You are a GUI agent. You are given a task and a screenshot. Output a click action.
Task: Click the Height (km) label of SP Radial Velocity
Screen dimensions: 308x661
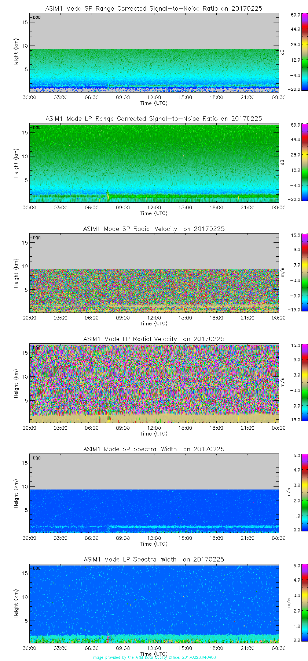coord(16,273)
